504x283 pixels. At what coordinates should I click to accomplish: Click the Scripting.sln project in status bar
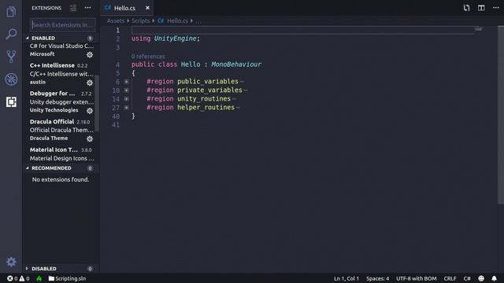(67, 278)
